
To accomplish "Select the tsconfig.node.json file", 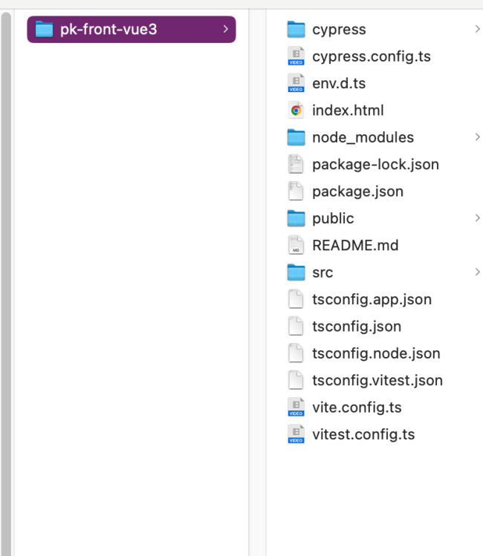I will point(376,353).
